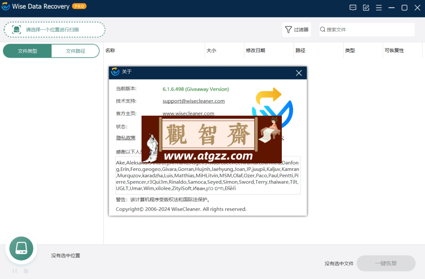The width and height of the screenshot is (425, 279).
Task: Open the feedback chat icon in title bar
Action: point(353,7)
